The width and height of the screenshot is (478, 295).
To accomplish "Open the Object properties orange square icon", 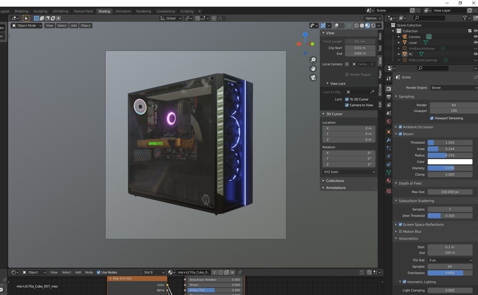I will pyautogui.click(x=389, y=132).
